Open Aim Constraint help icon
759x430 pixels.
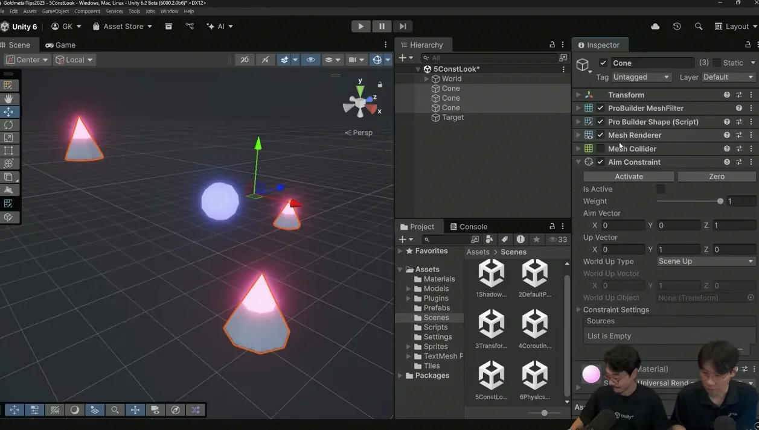tap(726, 162)
